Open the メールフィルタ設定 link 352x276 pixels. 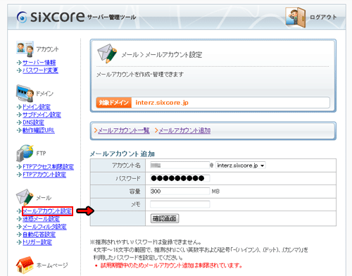(x=44, y=227)
